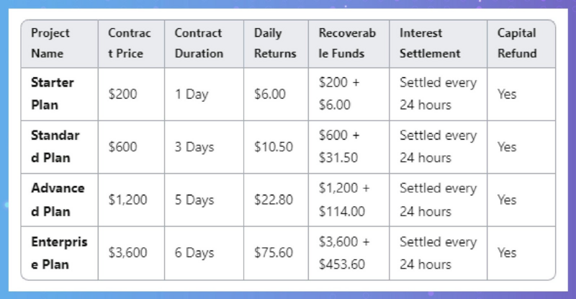The width and height of the screenshot is (576, 299).
Task: Select the Starter Plan row name
Action: click(53, 94)
